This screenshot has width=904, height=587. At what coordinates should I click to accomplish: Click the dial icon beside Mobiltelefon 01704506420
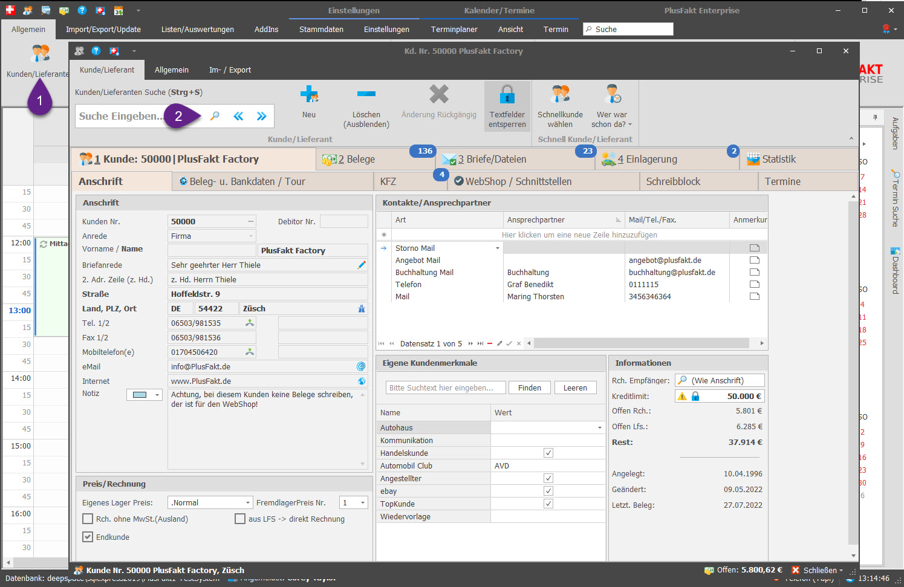pyautogui.click(x=250, y=352)
